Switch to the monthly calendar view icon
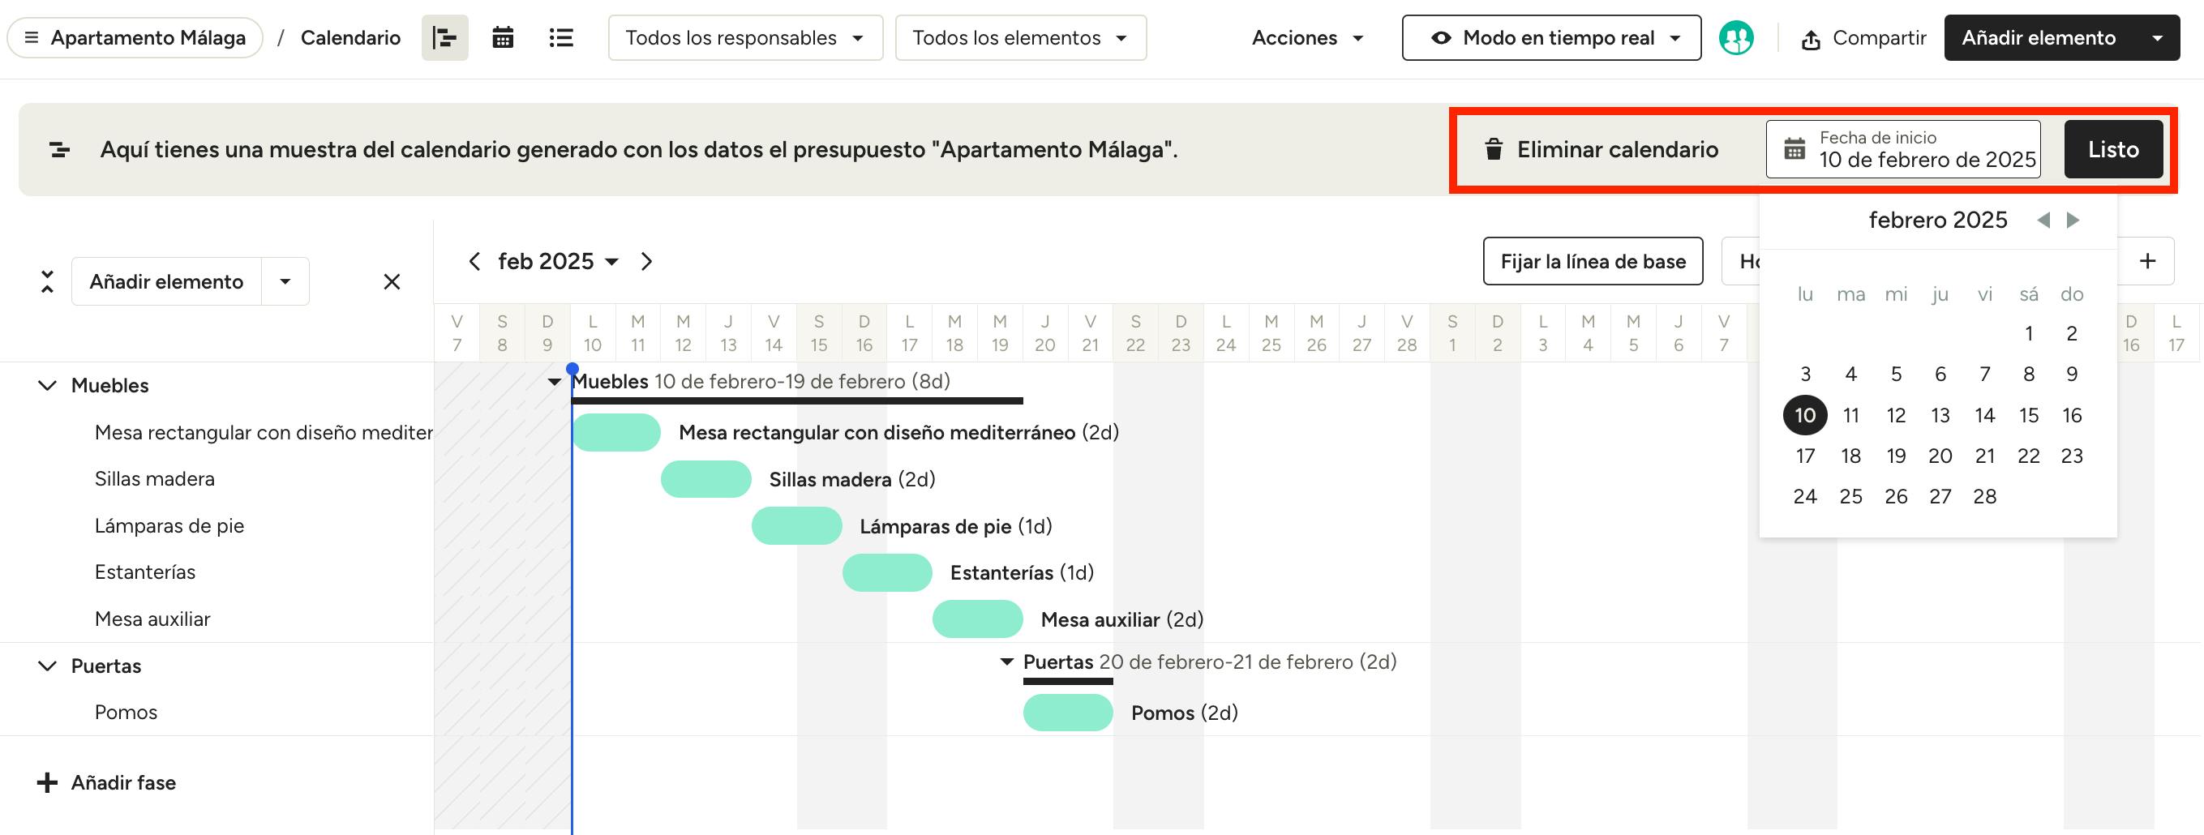Screen dimensions: 2204x835 coord(503,37)
